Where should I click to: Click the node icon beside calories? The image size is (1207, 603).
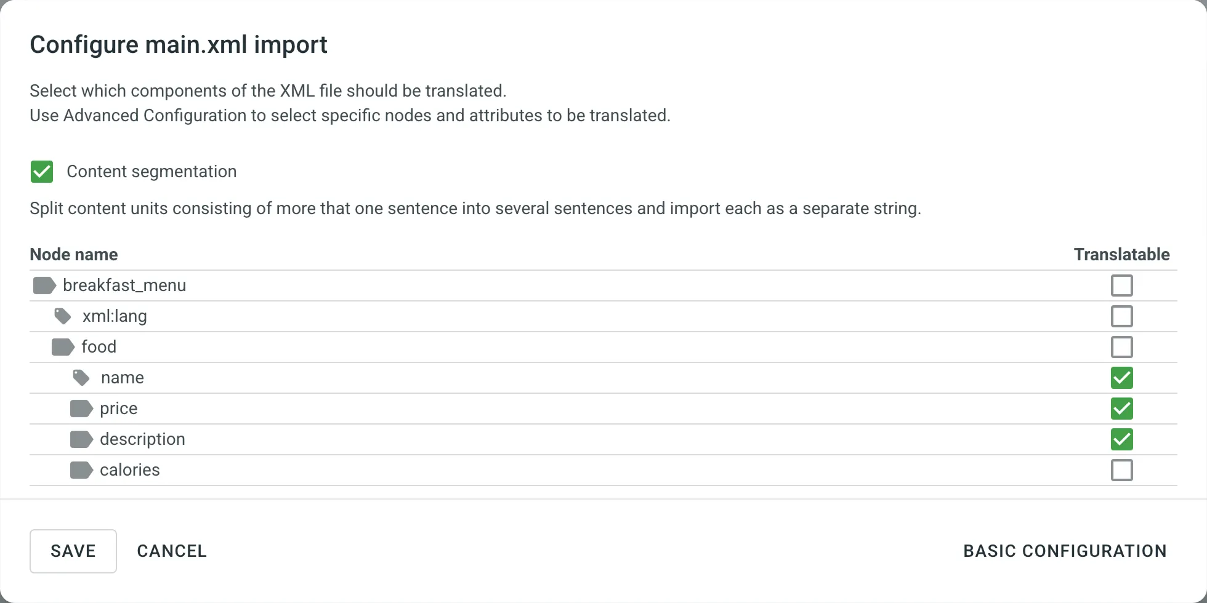coord(81,469)
